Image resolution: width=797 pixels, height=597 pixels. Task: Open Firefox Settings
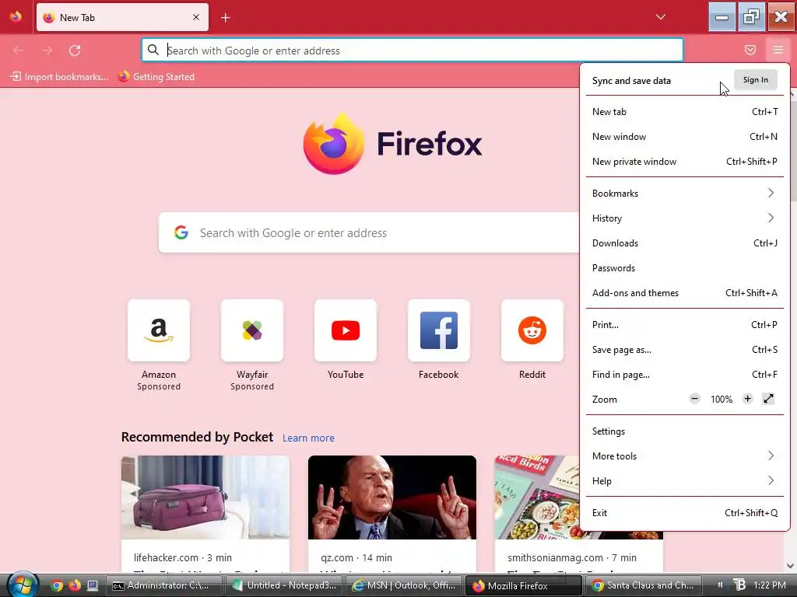685,431
